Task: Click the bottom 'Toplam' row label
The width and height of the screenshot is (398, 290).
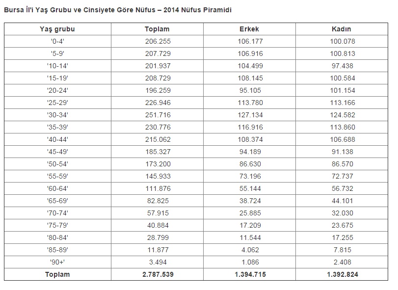Action: click(57, 274)
